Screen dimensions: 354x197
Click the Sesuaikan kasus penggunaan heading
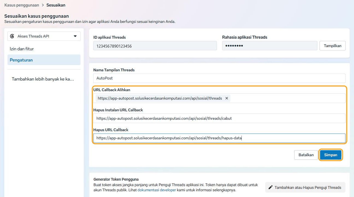coord(37,16)
